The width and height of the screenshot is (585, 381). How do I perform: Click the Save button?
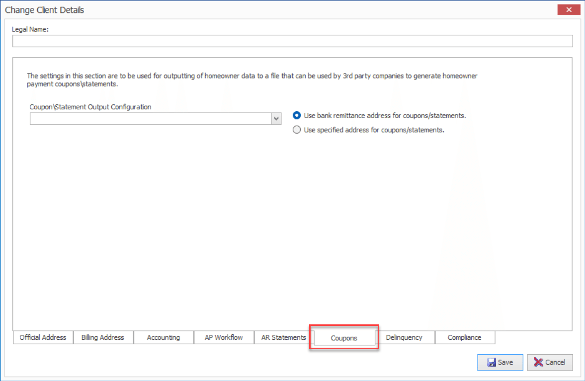tap(500, 362)
